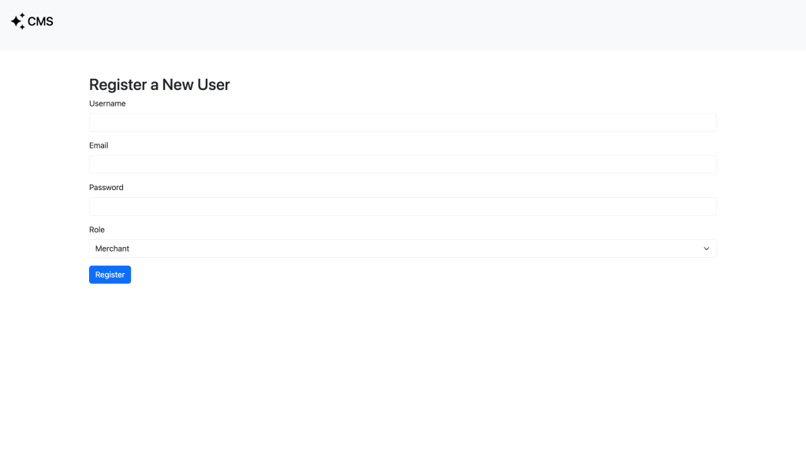Image resolution: width=806 pixels, height=456 pixels.
Task: Click the Register a New User heading
Action: pos(159,84)
